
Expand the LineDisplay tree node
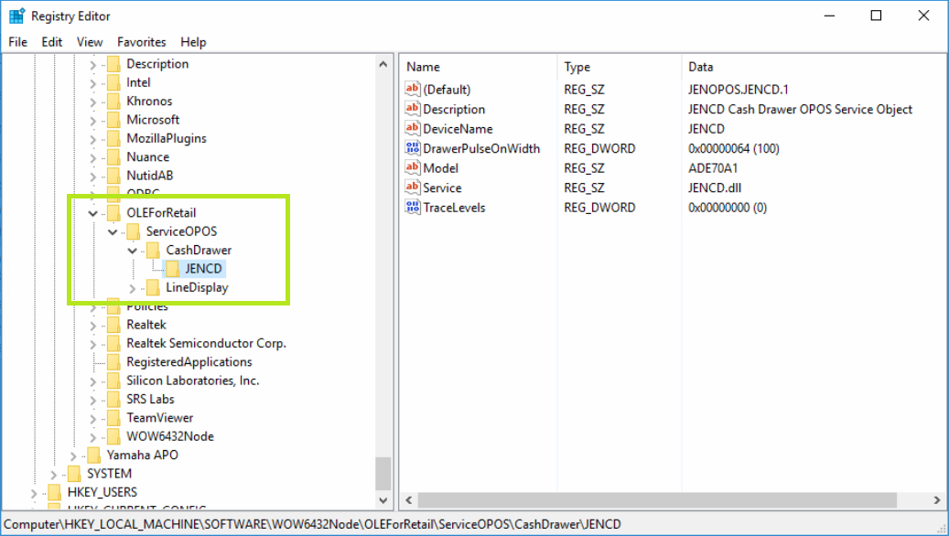(133, 288)
